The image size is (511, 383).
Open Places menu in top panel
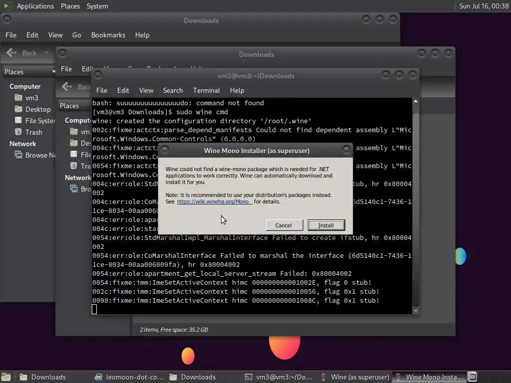[x=70, y=6]
